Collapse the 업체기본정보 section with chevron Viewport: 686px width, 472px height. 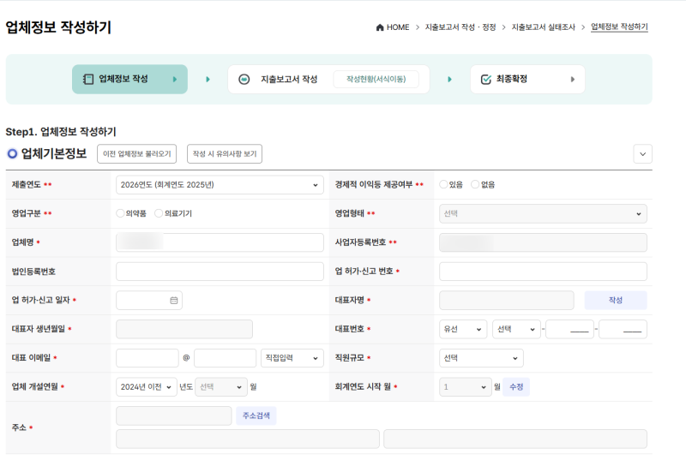642,154
